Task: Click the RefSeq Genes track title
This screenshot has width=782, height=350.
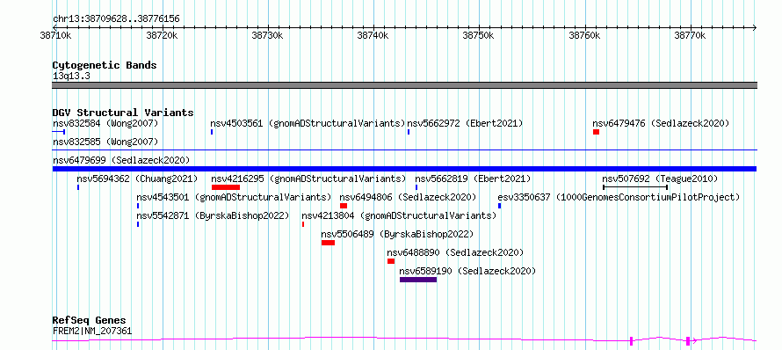Action: 90,321
